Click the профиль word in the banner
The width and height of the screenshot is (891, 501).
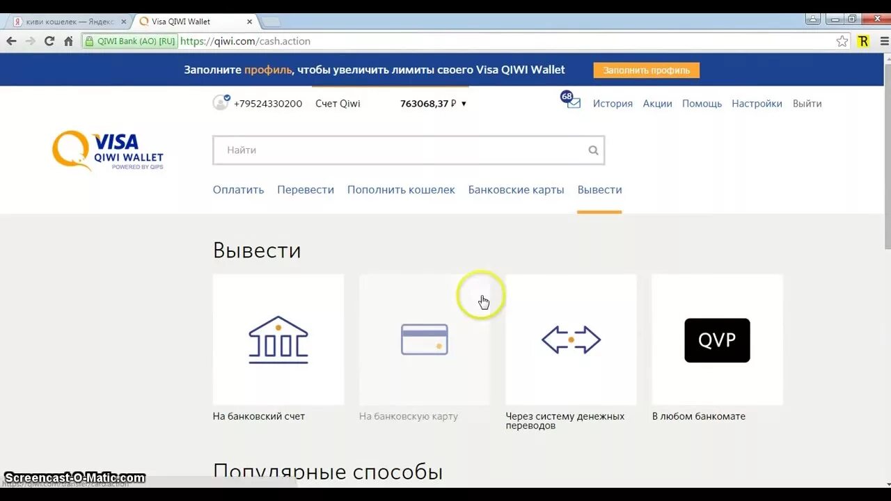[267, 70]
